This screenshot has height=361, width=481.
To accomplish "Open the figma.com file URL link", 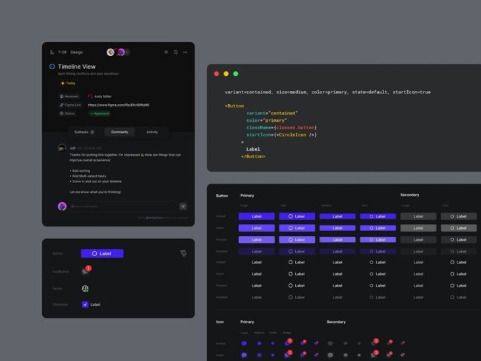I will click(x=119, y=105).
